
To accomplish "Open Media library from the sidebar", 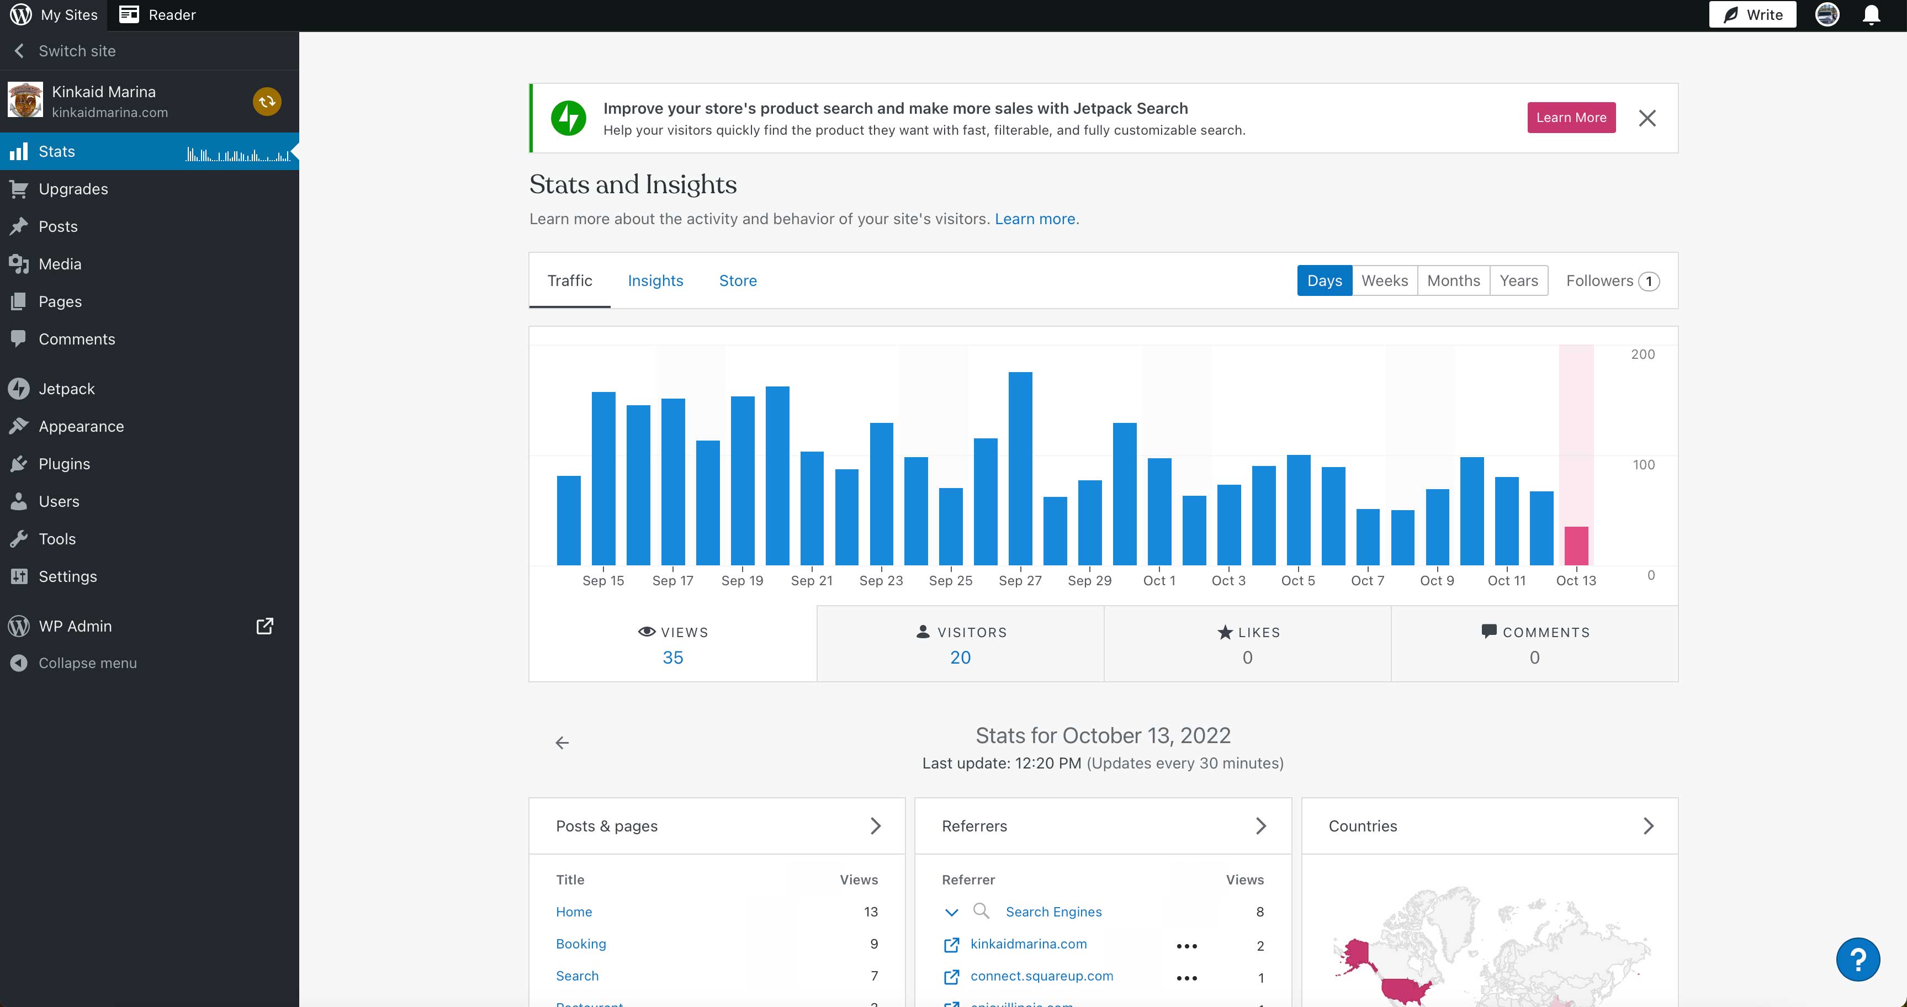I will (x=20, y=263).
